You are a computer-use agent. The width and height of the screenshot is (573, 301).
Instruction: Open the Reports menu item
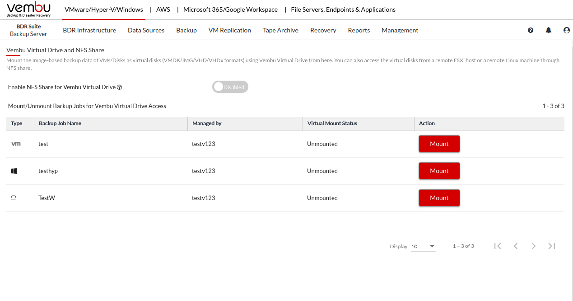(x=359, y=30)
